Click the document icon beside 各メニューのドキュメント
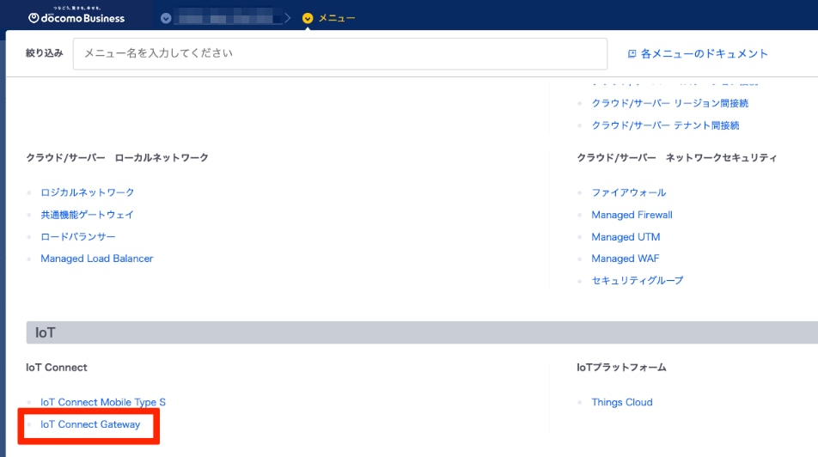Image resolution: width=818 pixels, height=457 pixels. (x=632, y=54)
